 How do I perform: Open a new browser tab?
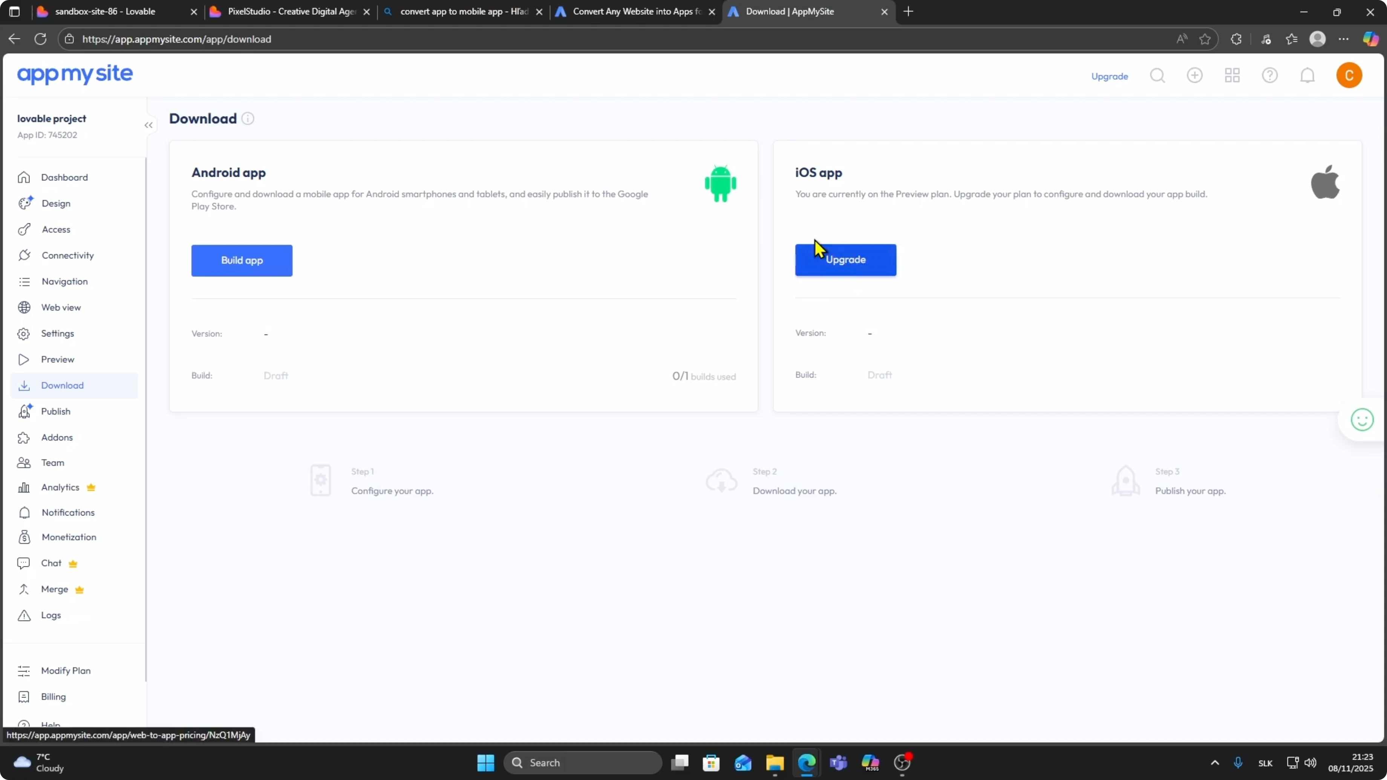click(908, 11)
